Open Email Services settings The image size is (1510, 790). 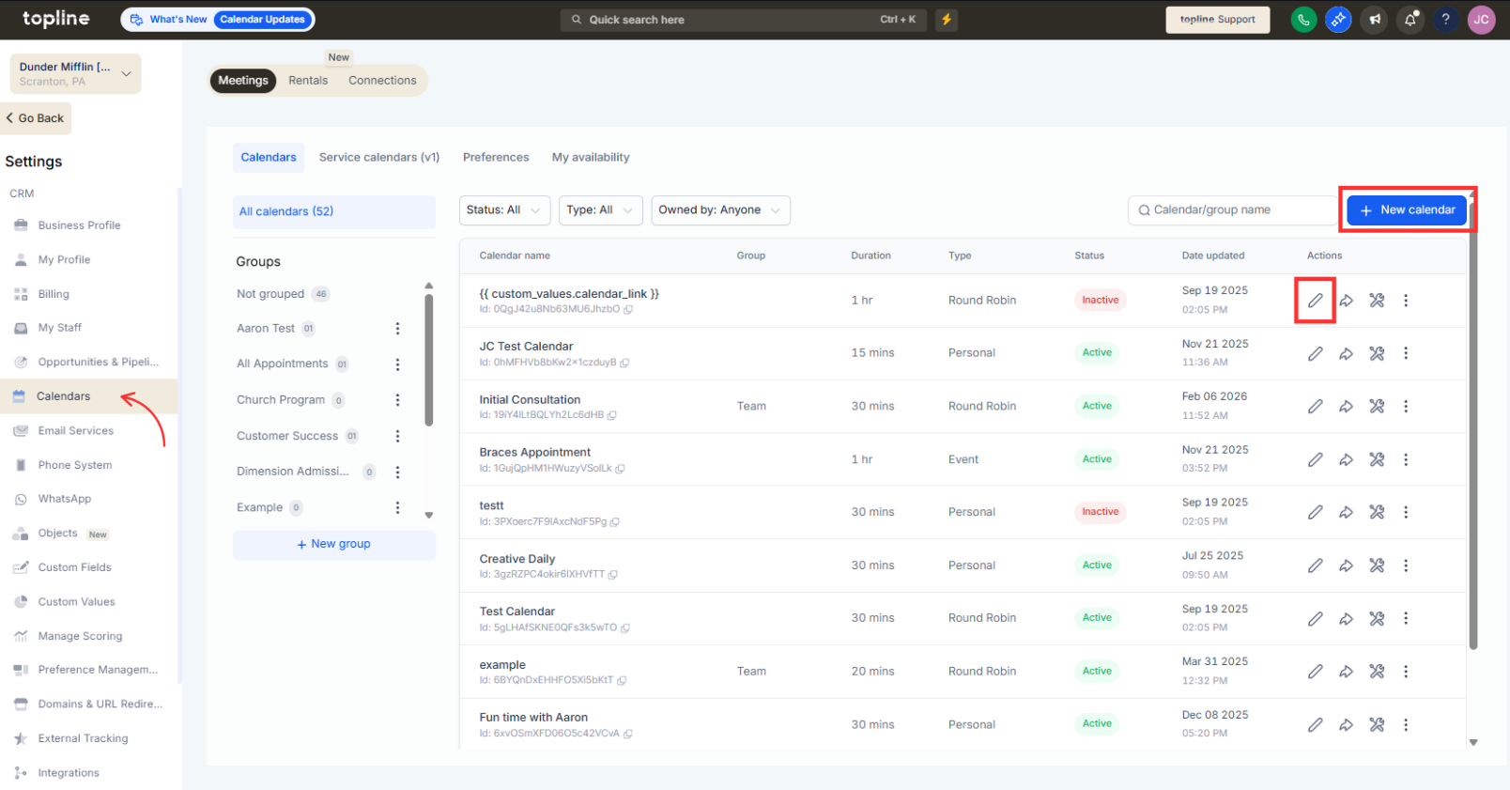[76, 431]
